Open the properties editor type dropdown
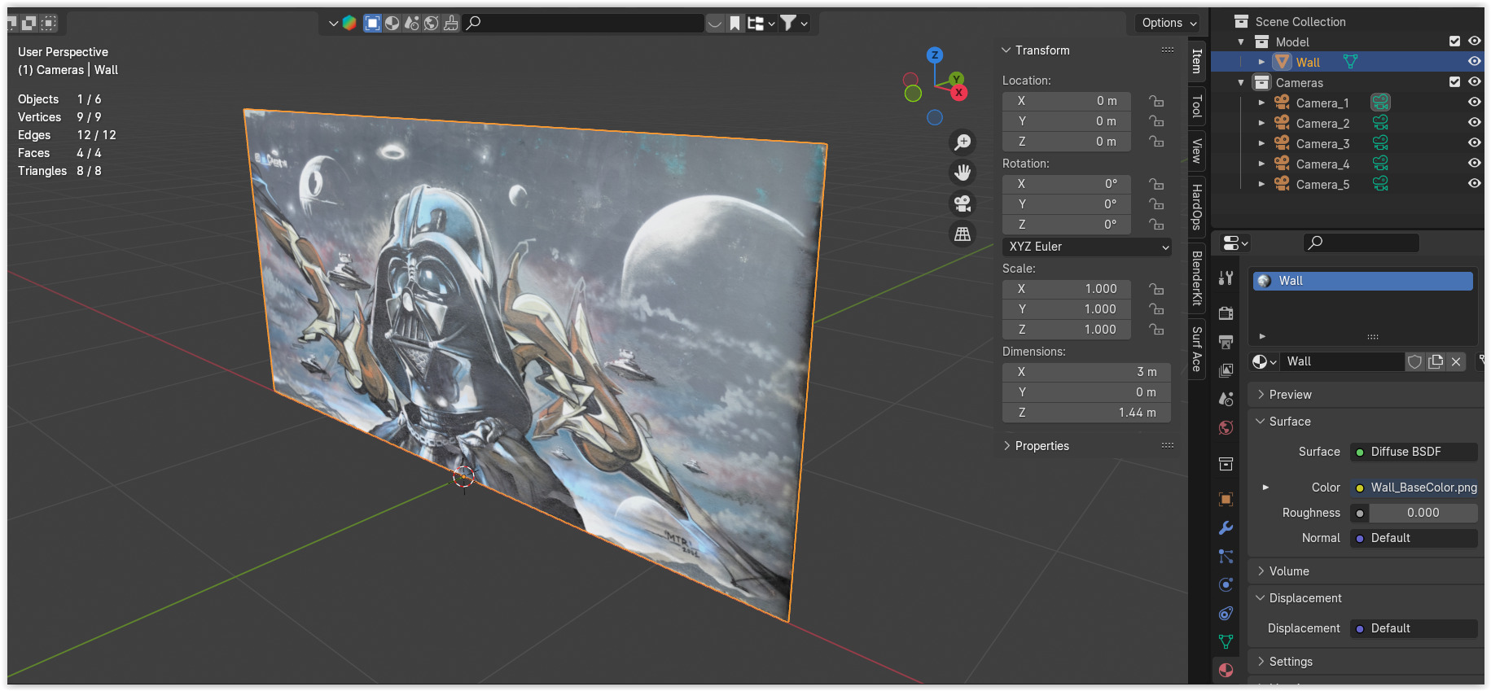This screenshot has height=691, width=1491. [1234, 243]
